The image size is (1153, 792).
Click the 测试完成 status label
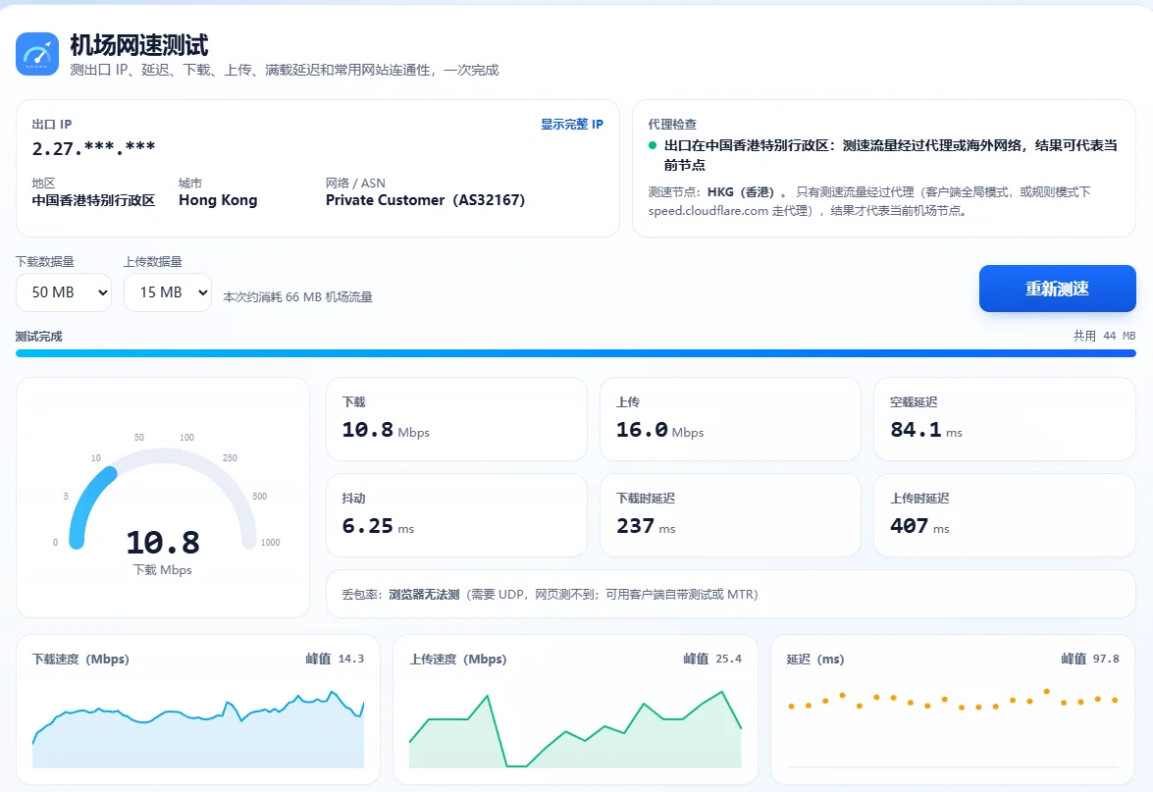pyautogui.click(x=39, y=337)
